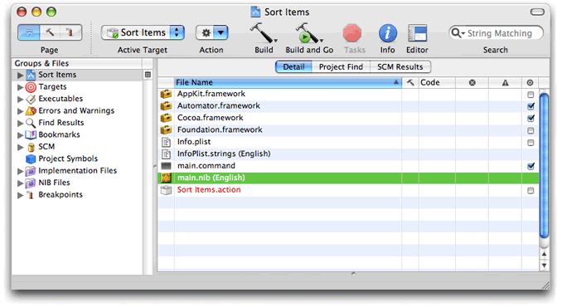The height and width of the screenshot is (307, 562).
Task: Click the NIB Files smart group icon
Action: (x=31, y=183)
